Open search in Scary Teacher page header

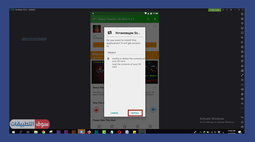pyautogui.click(x=148, y=19)
